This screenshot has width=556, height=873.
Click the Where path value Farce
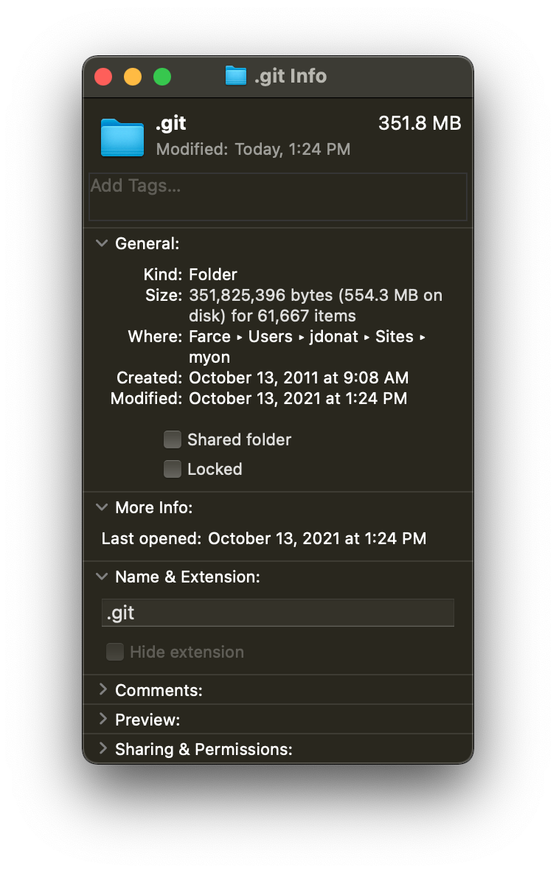point(210,337)
